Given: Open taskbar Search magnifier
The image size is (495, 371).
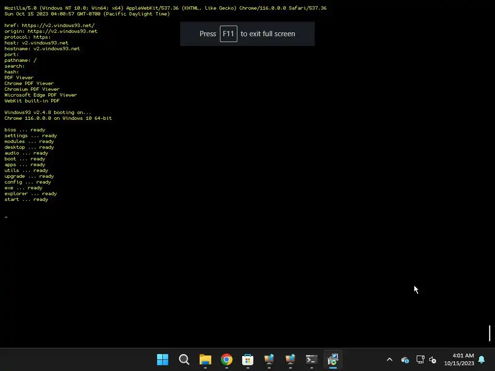Looking at the screenshot, I should coord(184,359).
